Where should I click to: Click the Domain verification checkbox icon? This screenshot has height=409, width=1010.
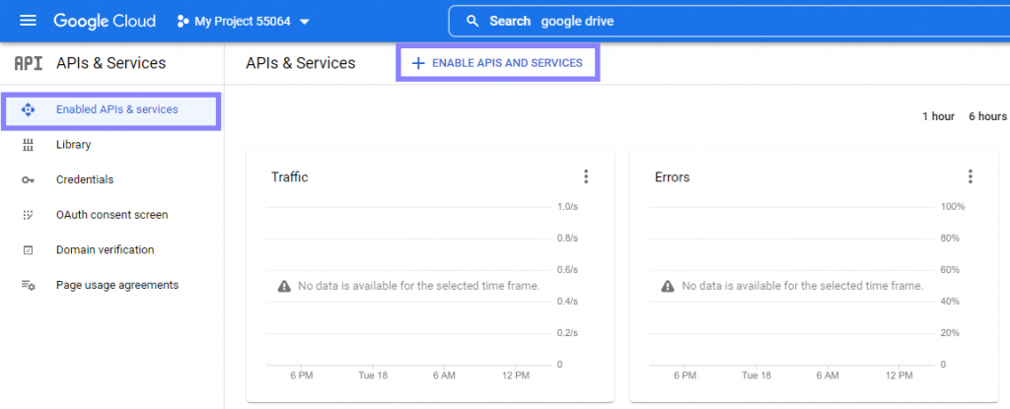tap(28, 250)
